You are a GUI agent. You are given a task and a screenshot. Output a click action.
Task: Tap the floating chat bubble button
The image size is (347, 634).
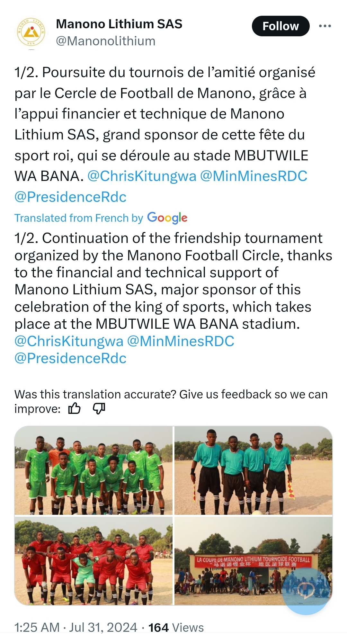coord(306,588)
